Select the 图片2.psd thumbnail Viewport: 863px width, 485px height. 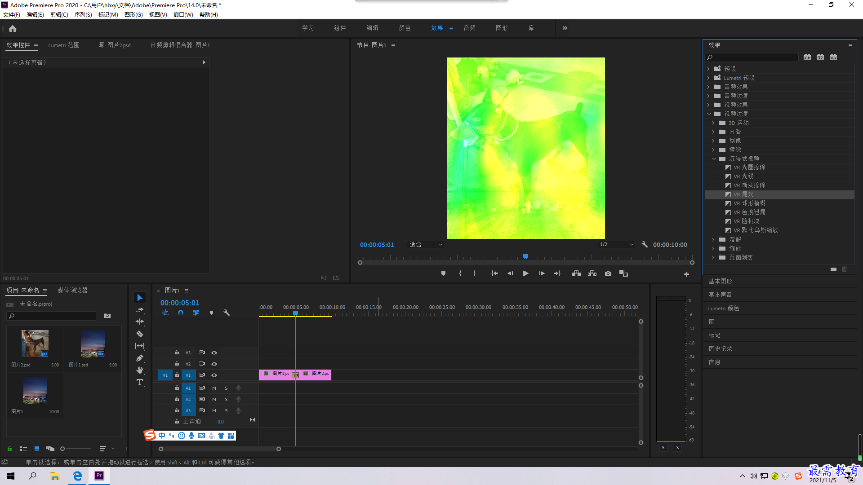[35, 344]
